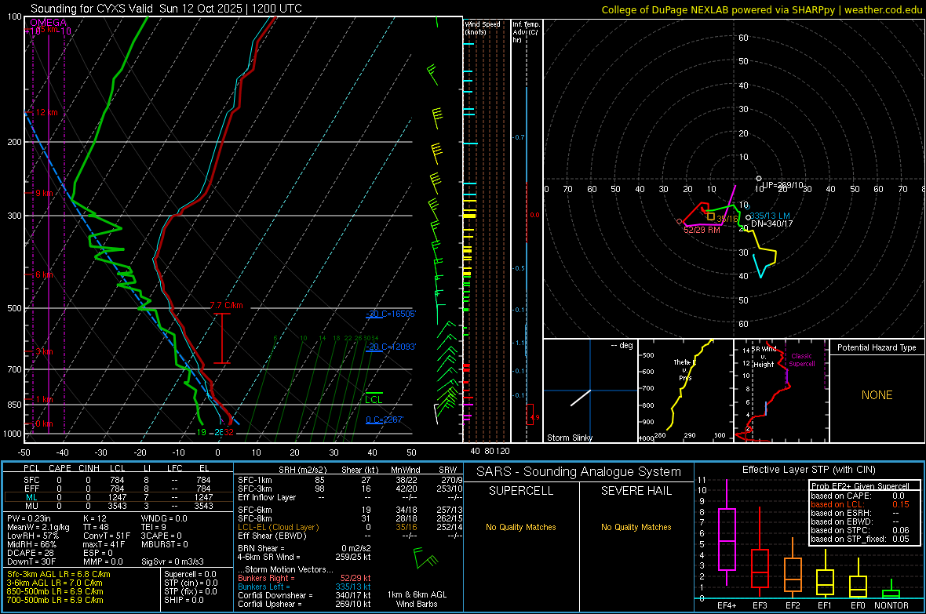Click the red based on LCL: 0.15 line

coord(860,504)
